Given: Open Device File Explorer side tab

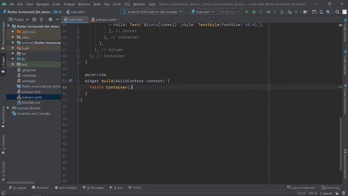Looking at the screenshot, I should click(x=345, y=164).
